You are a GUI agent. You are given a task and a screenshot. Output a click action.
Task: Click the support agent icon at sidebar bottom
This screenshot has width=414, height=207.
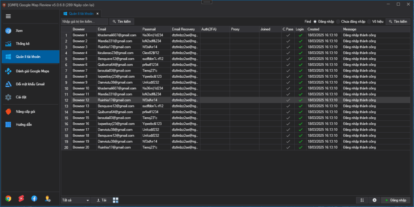click(48, 199)
